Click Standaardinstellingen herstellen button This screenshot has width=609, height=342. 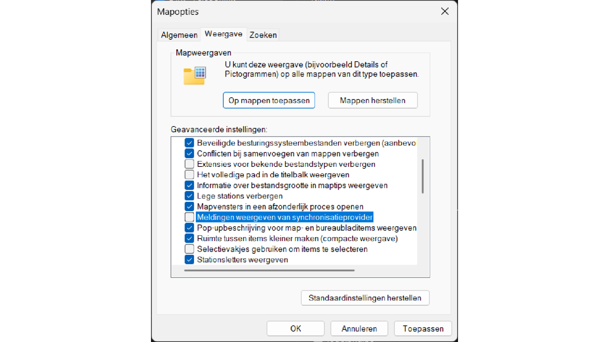click(365, 298)
